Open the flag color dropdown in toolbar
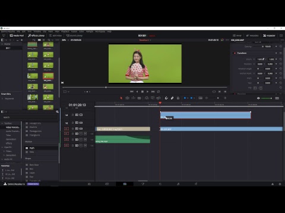 coord(188,98)
